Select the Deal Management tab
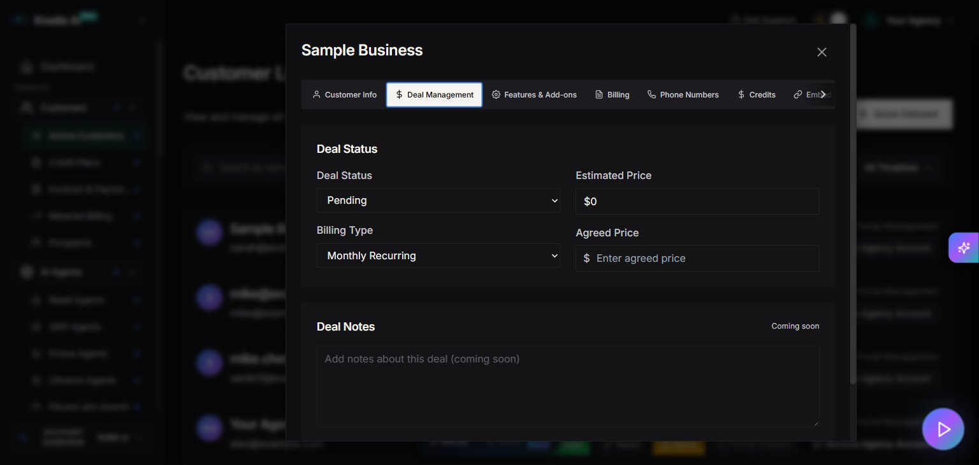979x465 pixels. 434,95
